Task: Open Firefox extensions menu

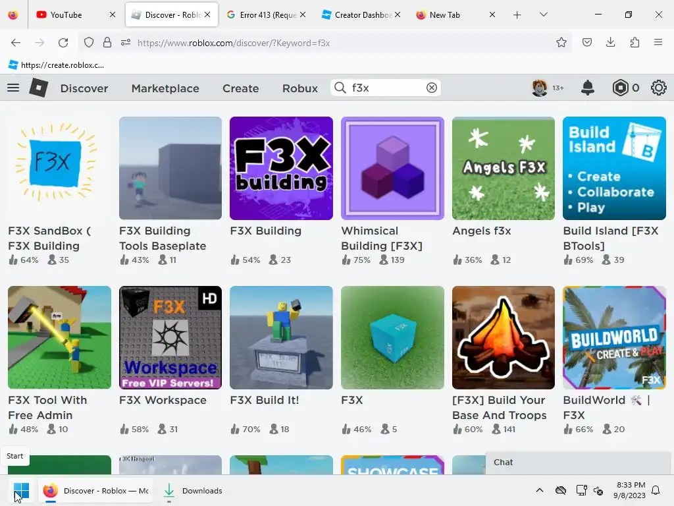Action: click(635, 42)
